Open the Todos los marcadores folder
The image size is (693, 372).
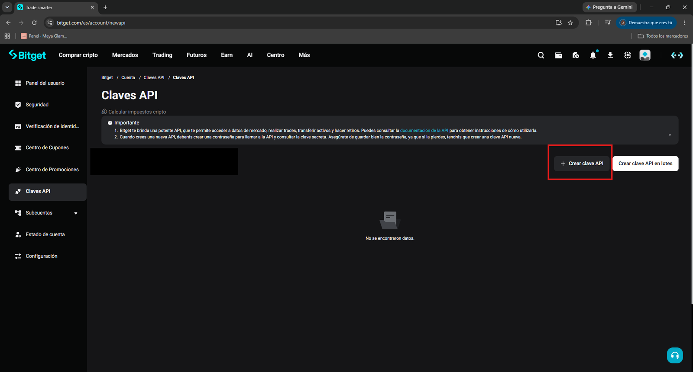pyautogui.click(x=663, y=36)
